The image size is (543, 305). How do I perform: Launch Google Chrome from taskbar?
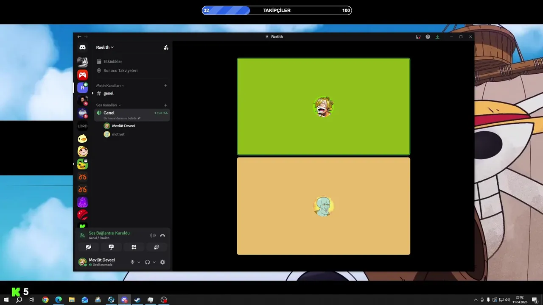tap(45, 300)
